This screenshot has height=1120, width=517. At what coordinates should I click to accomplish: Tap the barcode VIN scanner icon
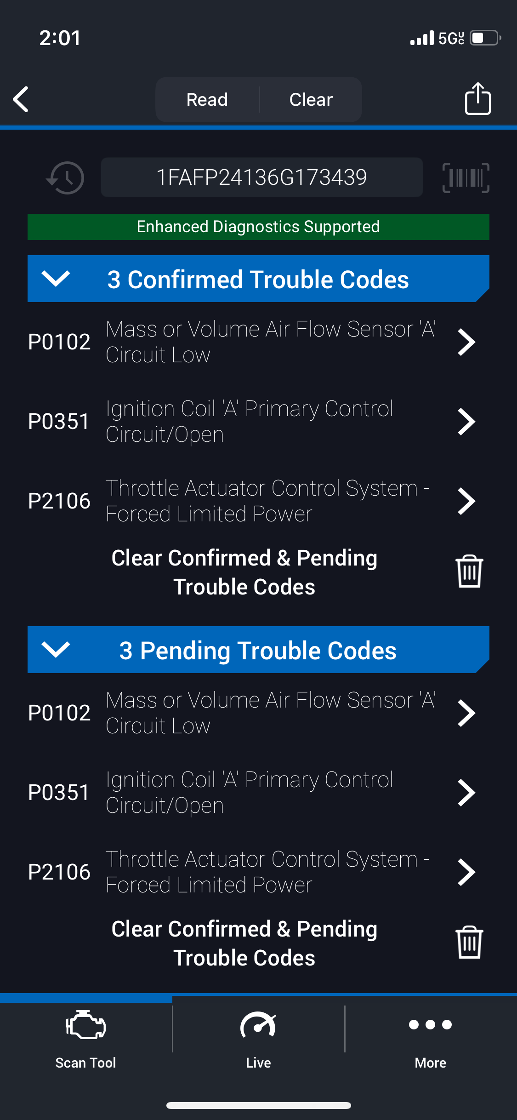click(x=466, y=177)
